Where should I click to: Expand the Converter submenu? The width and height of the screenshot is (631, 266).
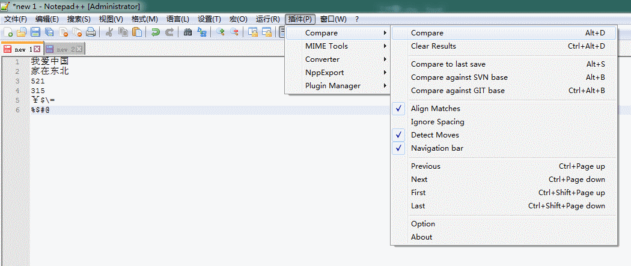tap(338, 59)
